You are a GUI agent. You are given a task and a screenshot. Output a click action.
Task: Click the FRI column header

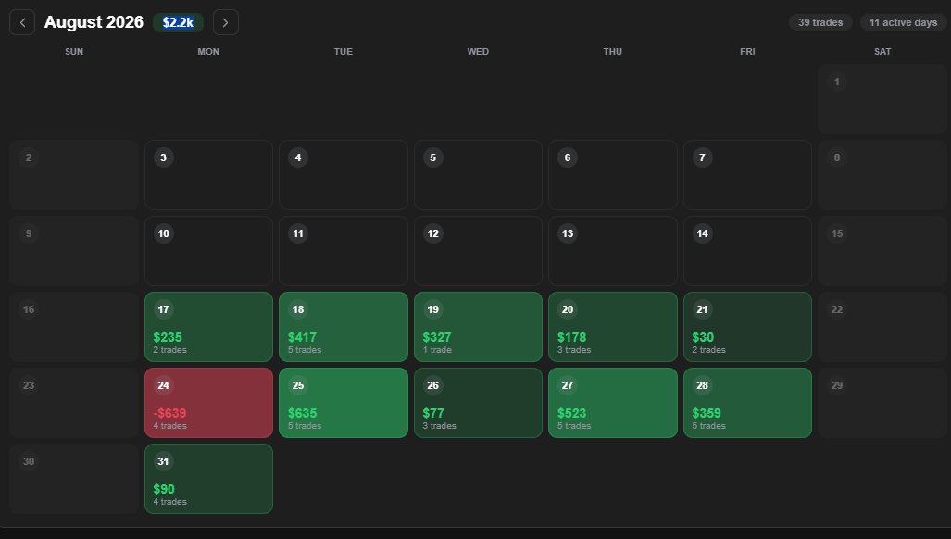click(x=747, y=52)
